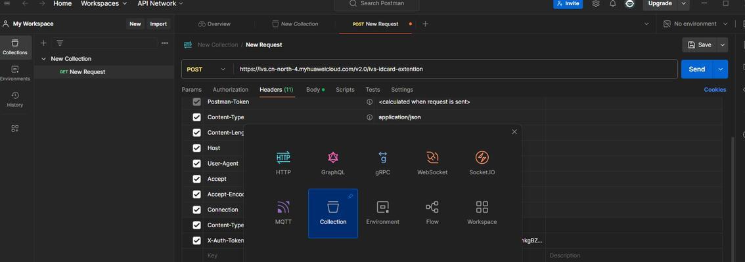This screenshot has height=262, width=745.
Task: Open the Upgrade dropdown arrow
Action: [683, 3]
